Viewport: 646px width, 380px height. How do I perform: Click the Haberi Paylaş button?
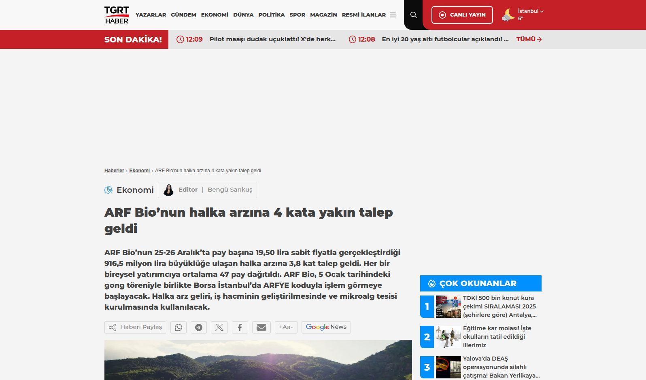coord(135,327)
